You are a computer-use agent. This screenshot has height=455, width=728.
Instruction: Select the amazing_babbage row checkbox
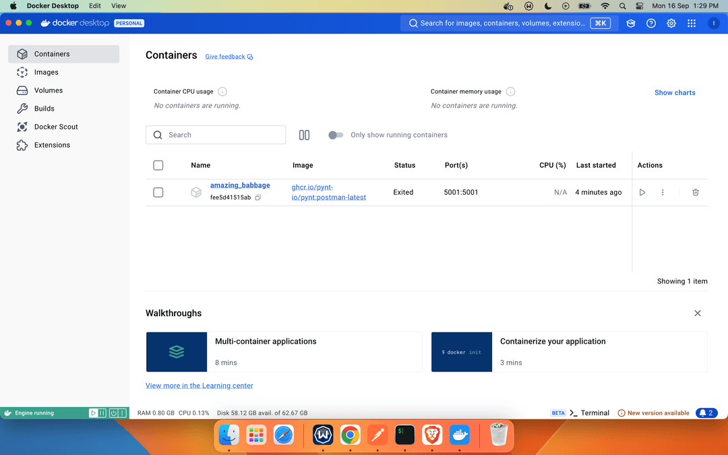point(158,193)
